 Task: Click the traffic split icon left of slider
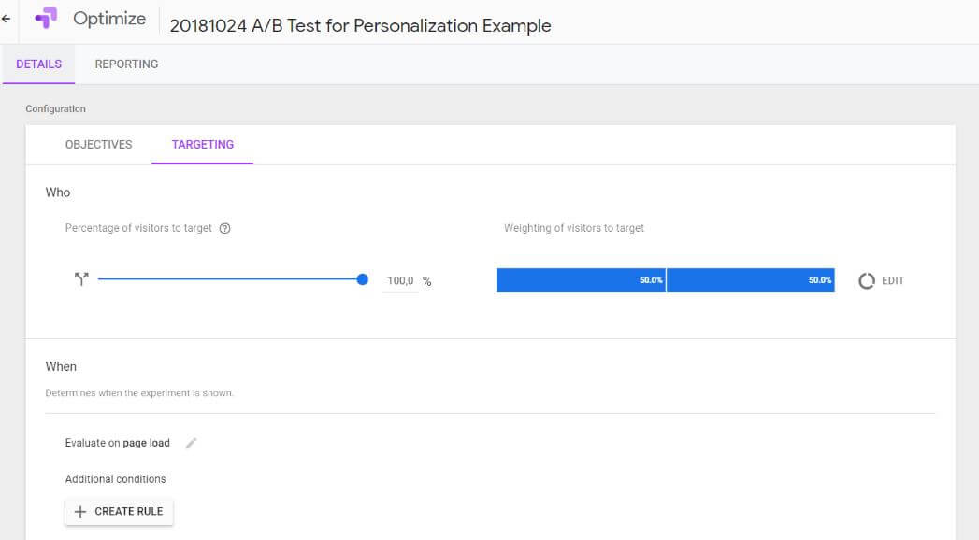coord(80,280)
